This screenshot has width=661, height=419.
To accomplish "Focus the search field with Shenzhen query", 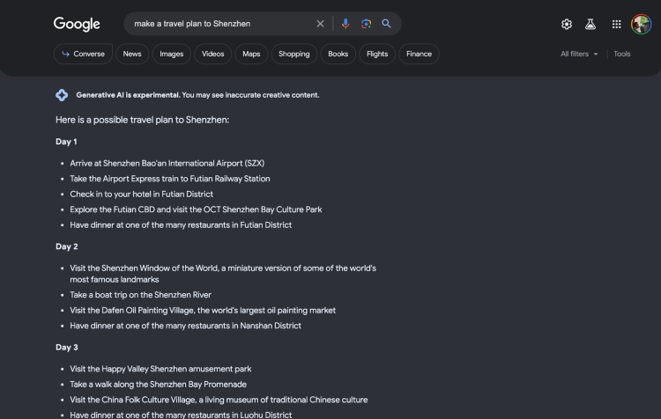I will pyautogui.click(x=221, y=24).
